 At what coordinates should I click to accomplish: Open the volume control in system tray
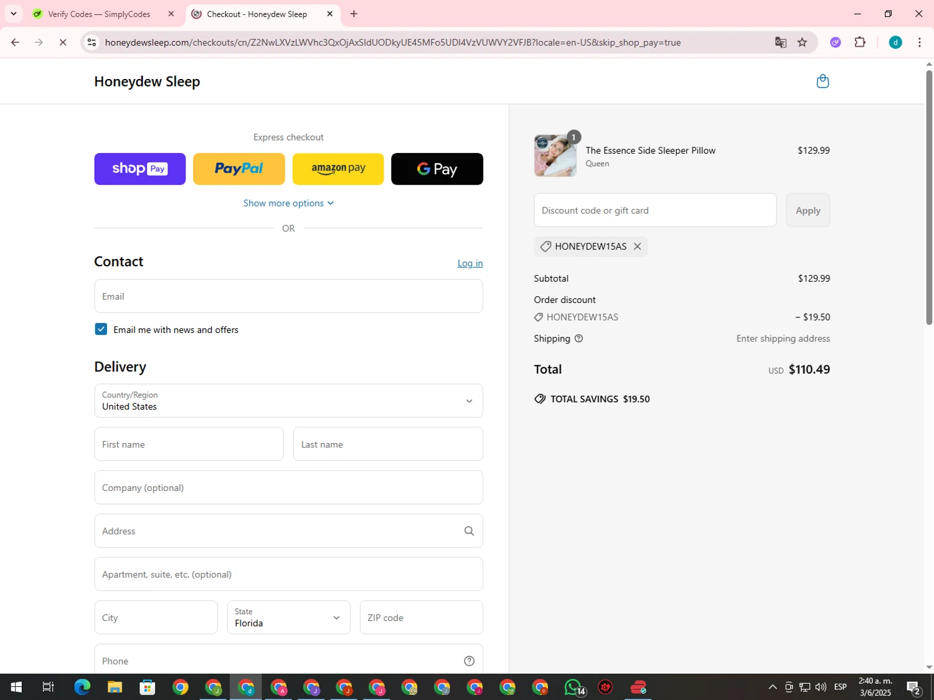point(821,687)
